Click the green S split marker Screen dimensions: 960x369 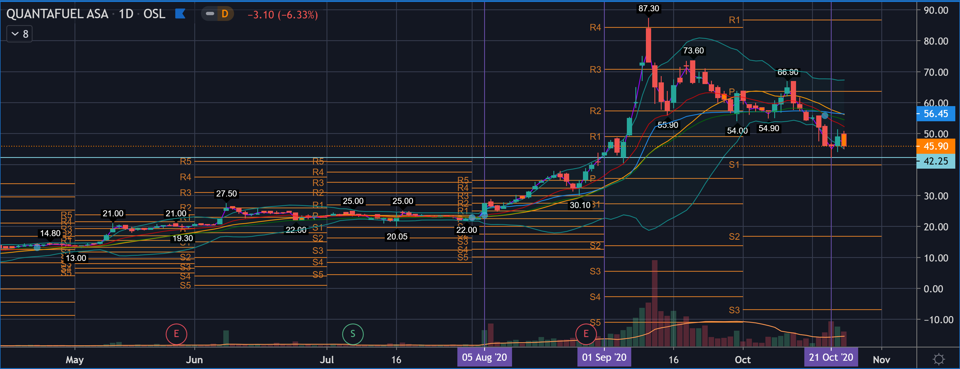coord(352,334)
